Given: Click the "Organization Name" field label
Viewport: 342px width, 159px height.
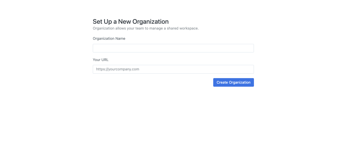Looking at the screenshot, I should coord(109,39).
